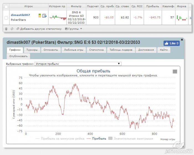Switch to the 'Статистика' tab
The image size is (194, 155).
tap(96, 50)
